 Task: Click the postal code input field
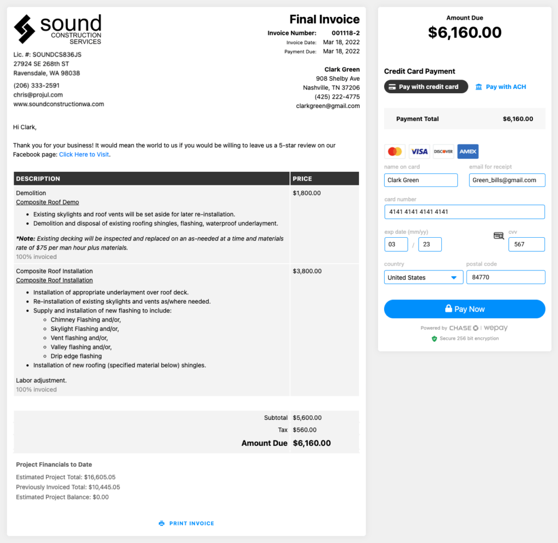[505, 277]
